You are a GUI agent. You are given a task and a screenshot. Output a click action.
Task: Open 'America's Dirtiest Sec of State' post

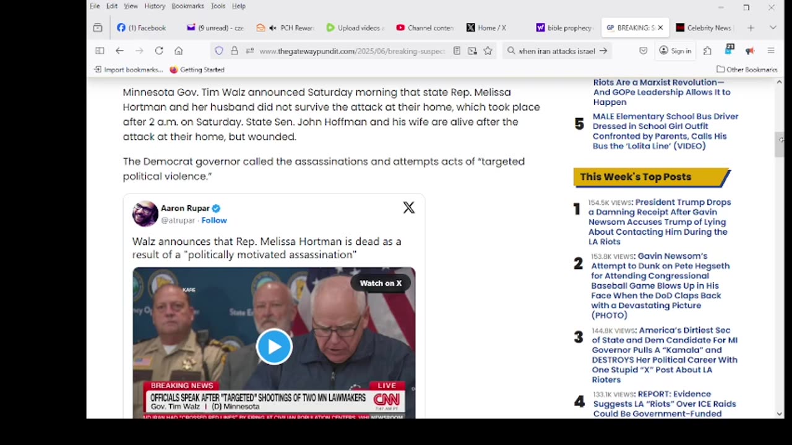(x=665, y=355)
